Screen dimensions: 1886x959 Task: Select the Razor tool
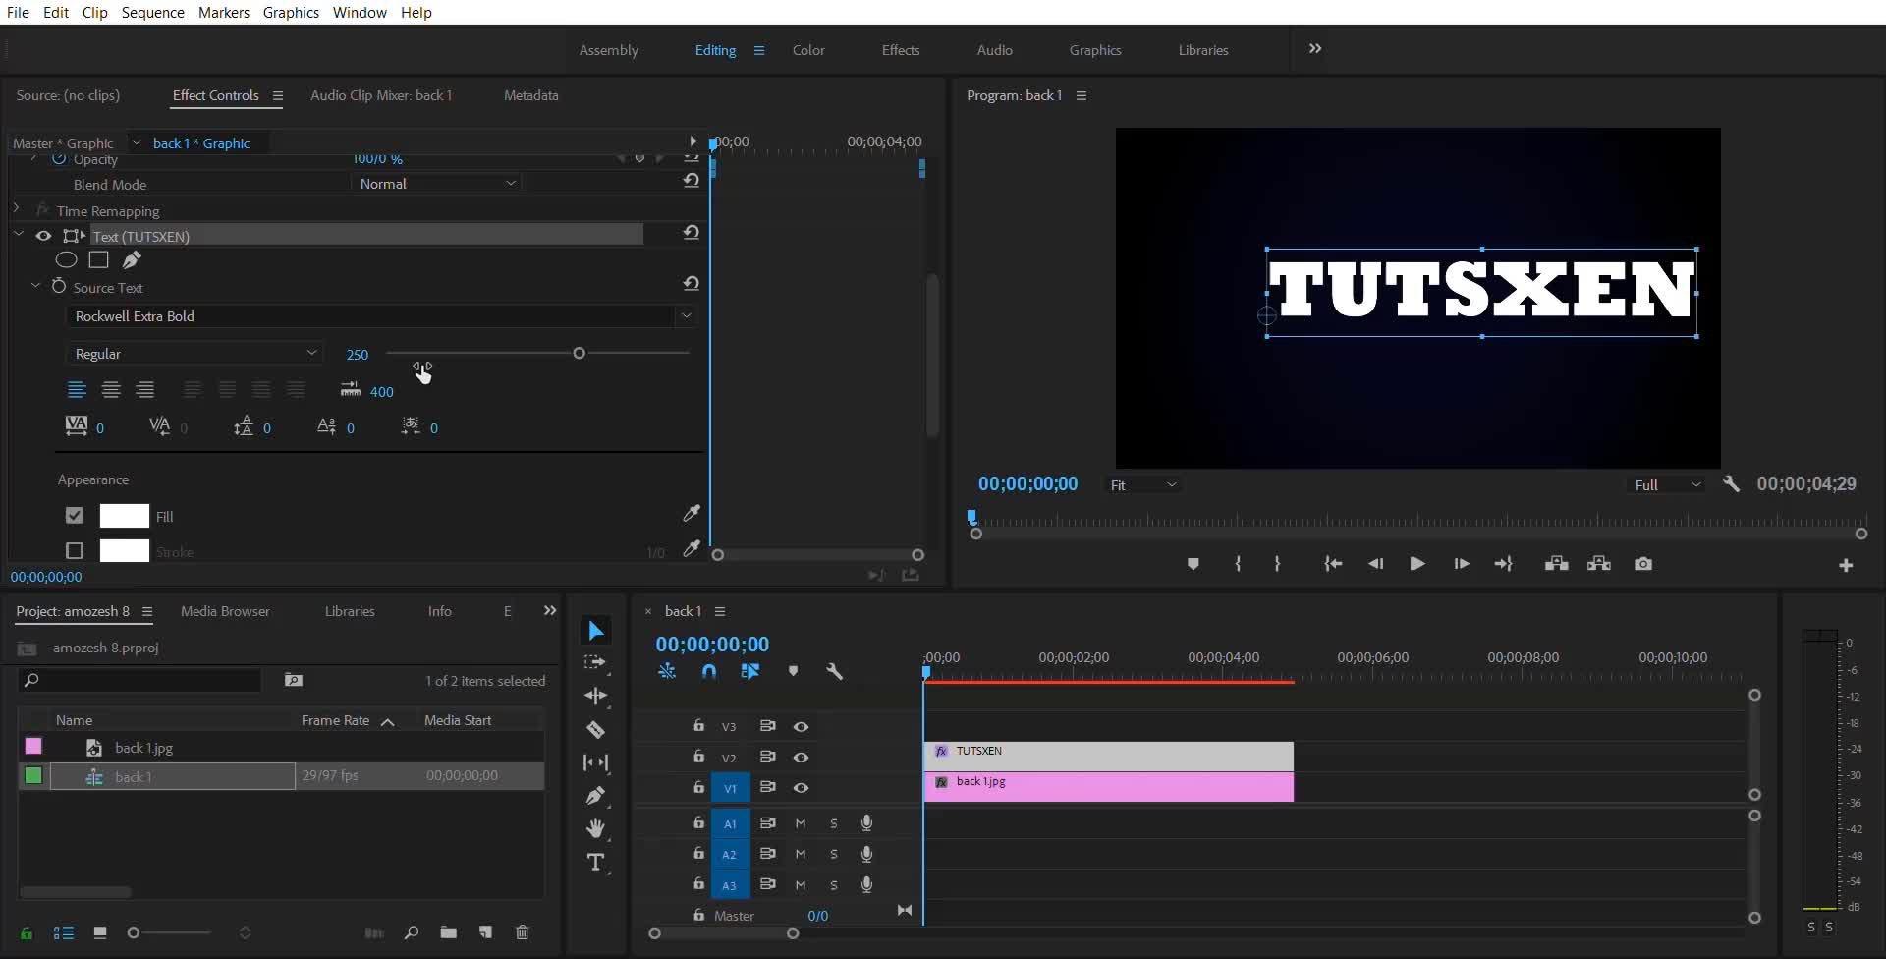coord(595,730)
